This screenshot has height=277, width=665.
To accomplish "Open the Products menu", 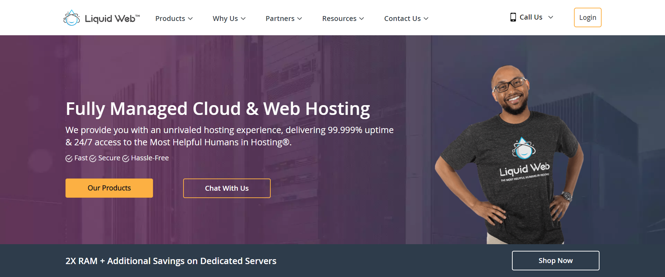I will click(x=174, y=19).
